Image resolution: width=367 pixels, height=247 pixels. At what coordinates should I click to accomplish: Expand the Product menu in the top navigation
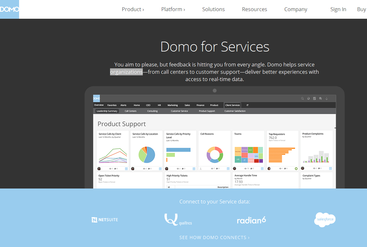tap(133, 9)
